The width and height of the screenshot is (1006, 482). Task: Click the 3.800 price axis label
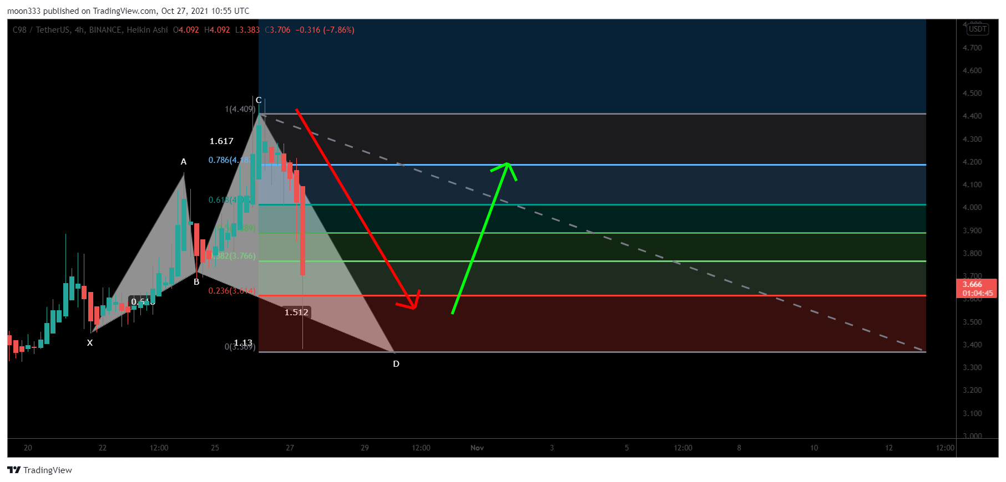pyautogui.click(x=972, y=253)
